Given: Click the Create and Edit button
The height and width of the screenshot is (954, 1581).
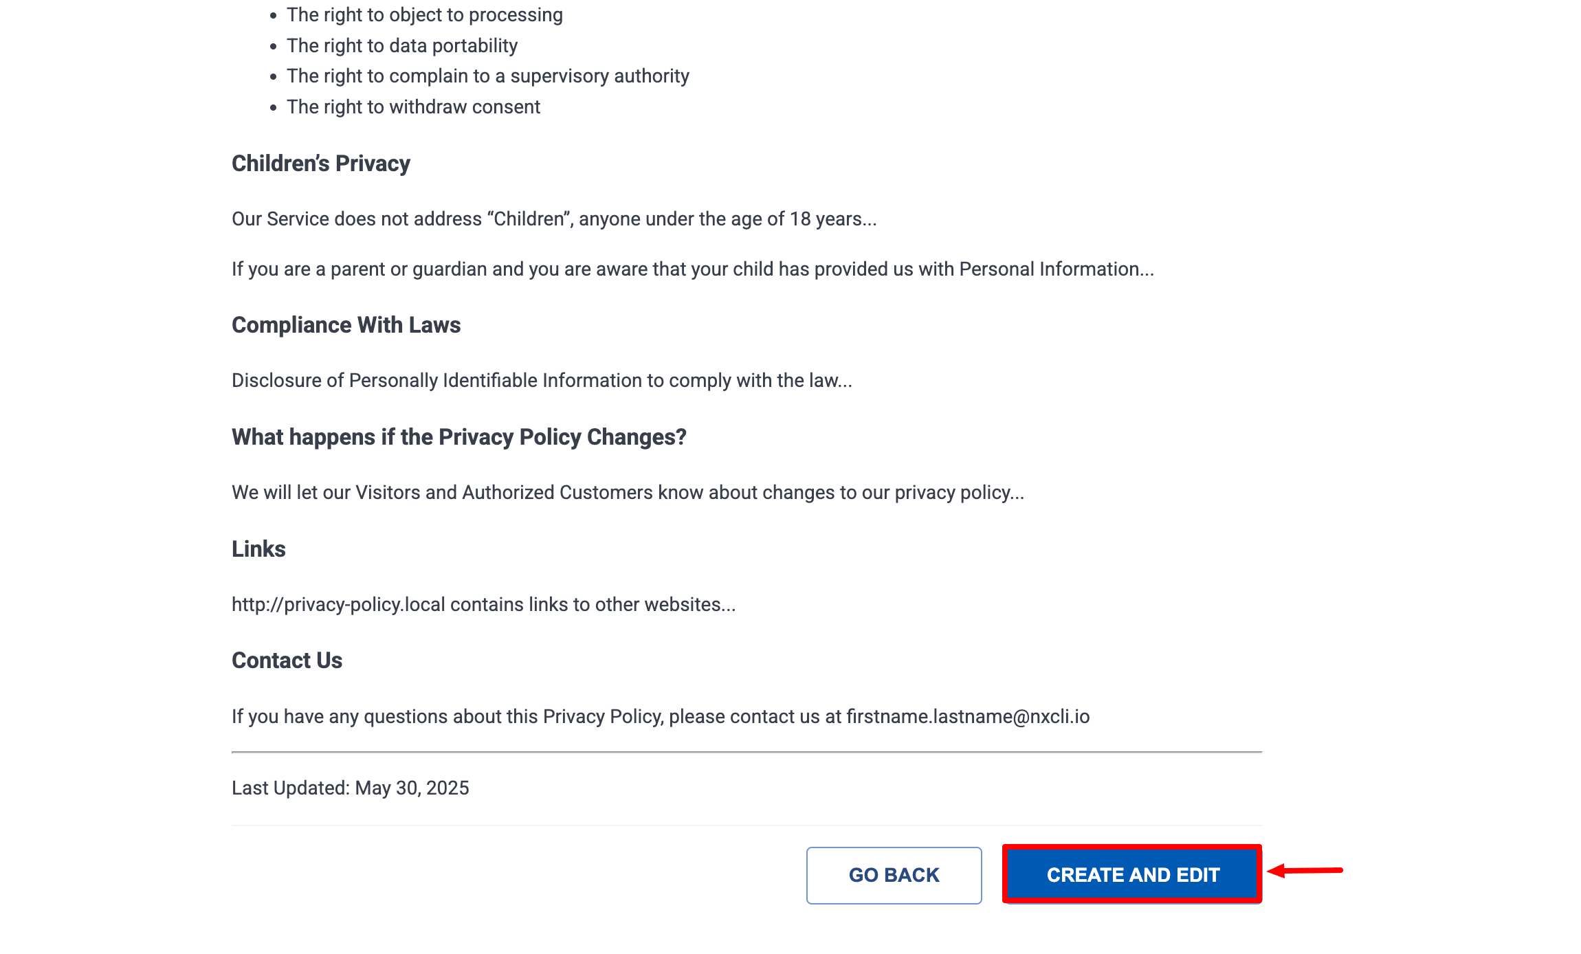Looking at the screenshot, I should [1132, 874].
